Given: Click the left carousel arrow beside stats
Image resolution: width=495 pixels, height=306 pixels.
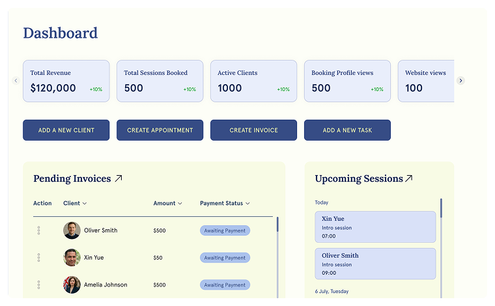Looking at the screenshot, I should pyautogui.click(x=16, y=81).
